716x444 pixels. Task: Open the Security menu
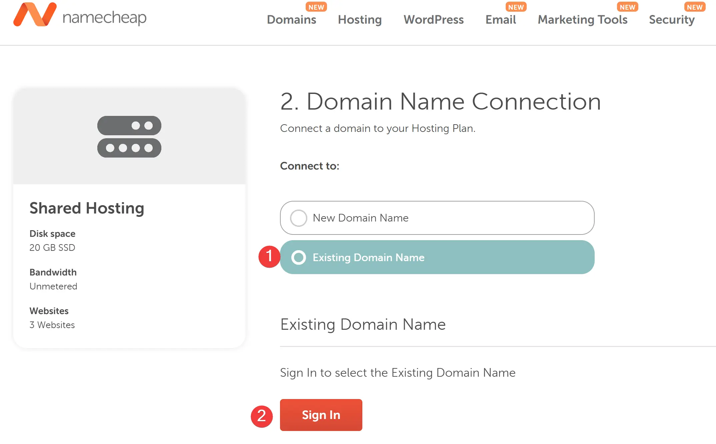pos(672,20)
